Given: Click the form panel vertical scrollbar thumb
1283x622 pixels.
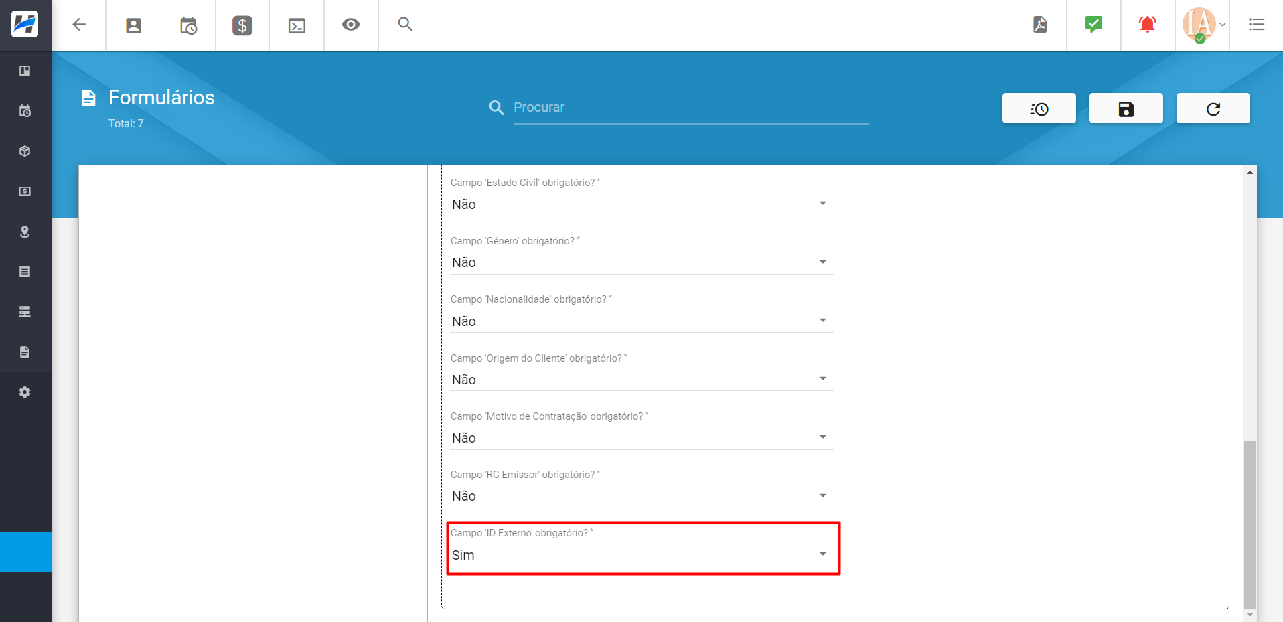Looking at the screenshot, I should click(x=1250, y=524).
